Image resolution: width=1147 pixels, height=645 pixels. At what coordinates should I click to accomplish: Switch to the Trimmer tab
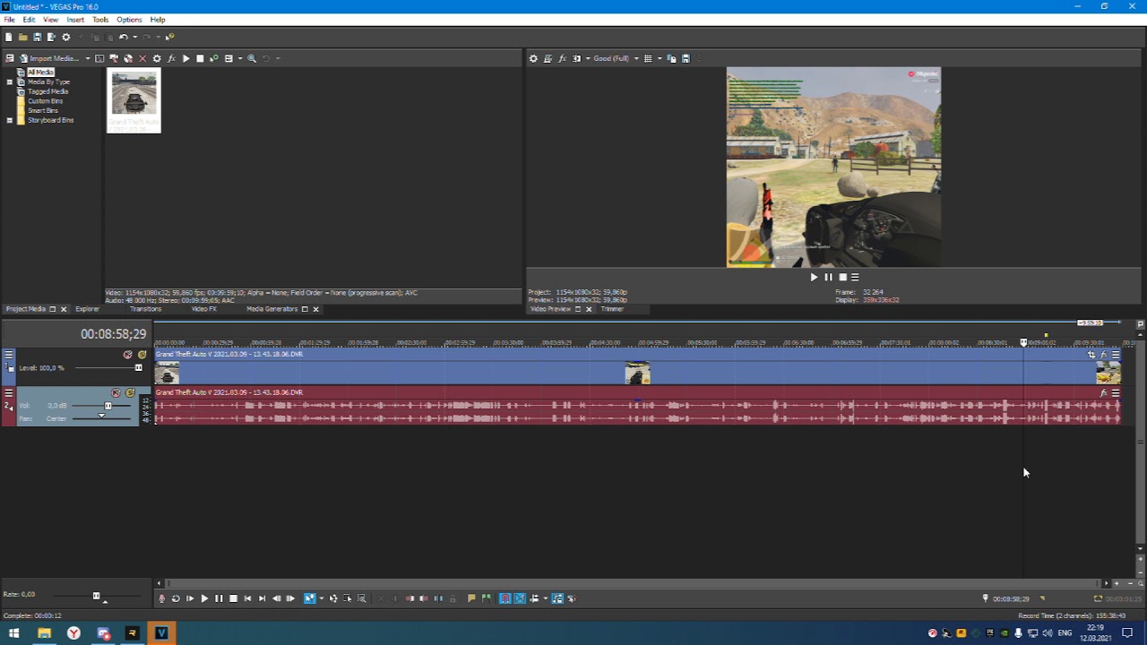coord(612,309)
